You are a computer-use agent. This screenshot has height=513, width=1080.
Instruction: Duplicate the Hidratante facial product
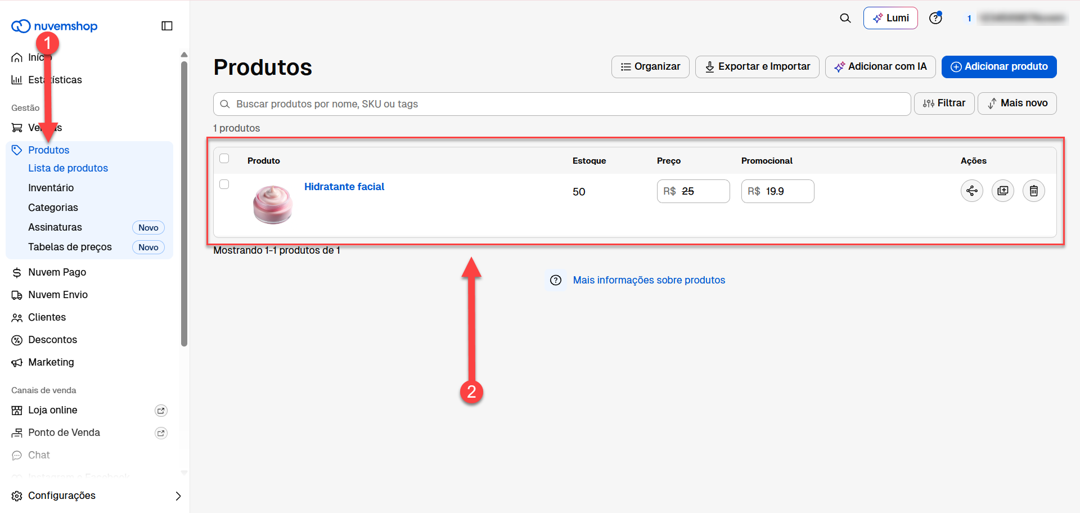pos(1003,191)
